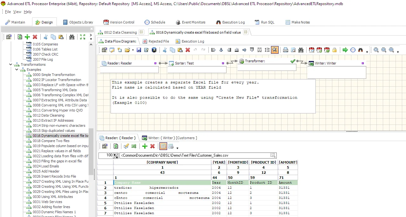Switch to the 0012 Data Cleansing document tab

click(120, 32)
